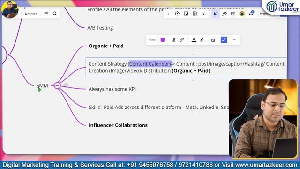Expand the collapsed toolbar arrow
The width and height of the screenshot is (300, 169).
tap(168, 14)
